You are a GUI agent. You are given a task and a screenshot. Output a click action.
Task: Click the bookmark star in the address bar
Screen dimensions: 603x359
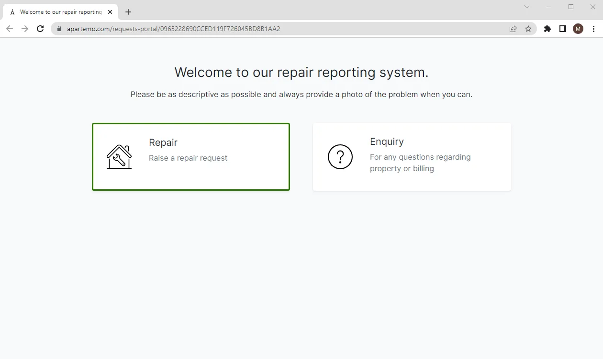[528, 29]
